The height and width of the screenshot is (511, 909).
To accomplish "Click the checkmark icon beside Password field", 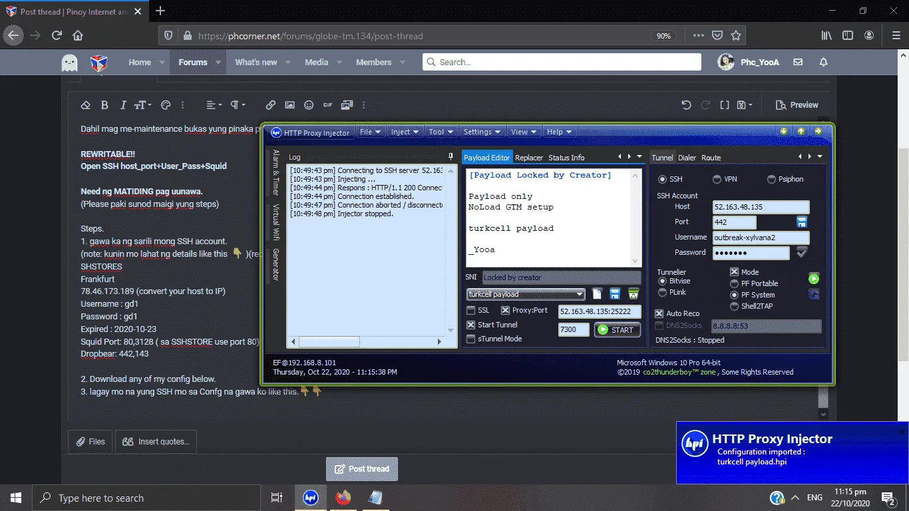I will 802,252.
